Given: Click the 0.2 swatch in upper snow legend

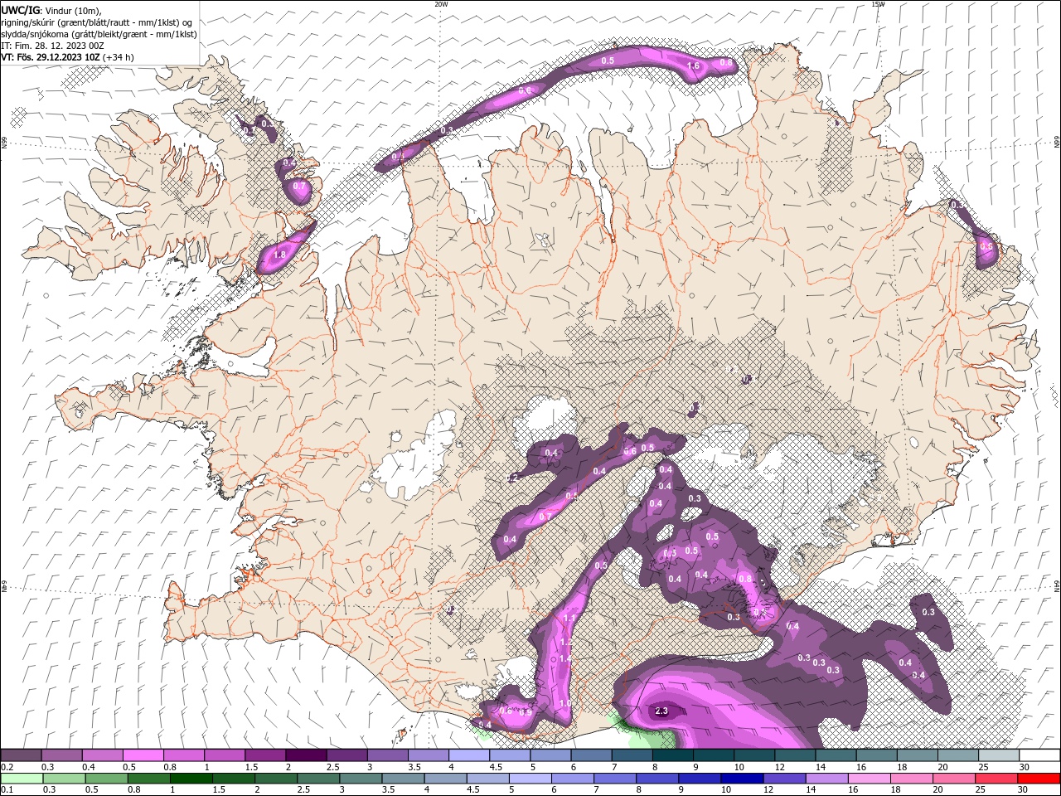Looking at the screenshot, I should pos(21,755).
